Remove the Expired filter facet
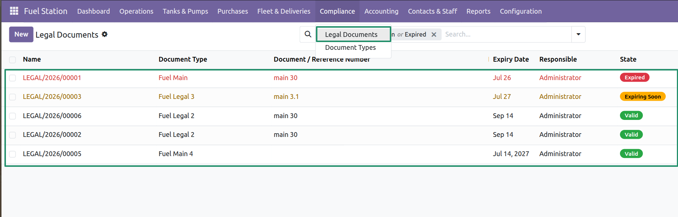 [x=434, y=34]
